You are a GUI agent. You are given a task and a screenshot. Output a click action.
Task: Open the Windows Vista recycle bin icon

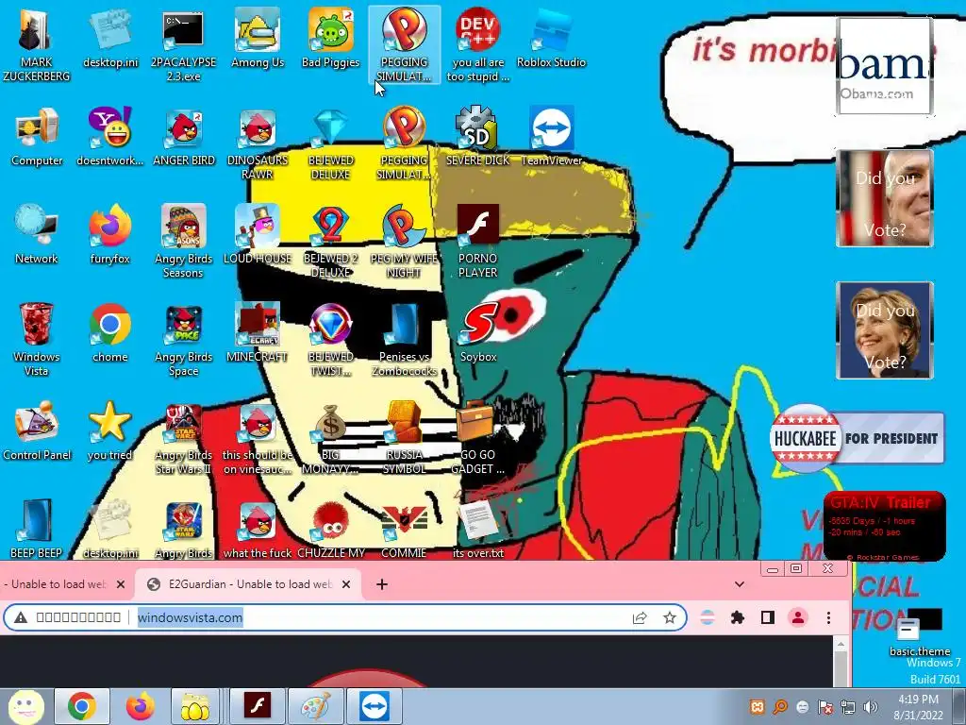[37, 339]
